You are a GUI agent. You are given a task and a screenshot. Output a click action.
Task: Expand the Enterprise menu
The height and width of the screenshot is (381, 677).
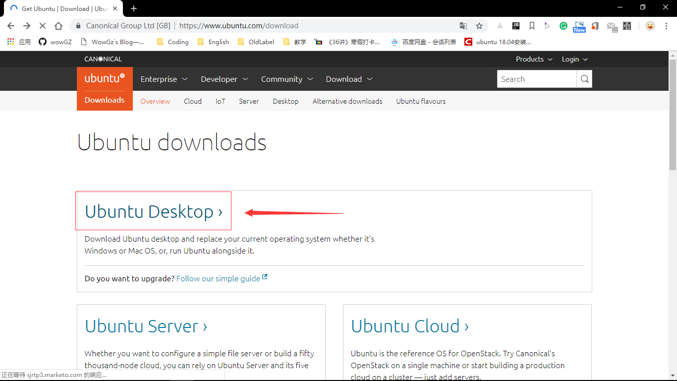[164, 79]
